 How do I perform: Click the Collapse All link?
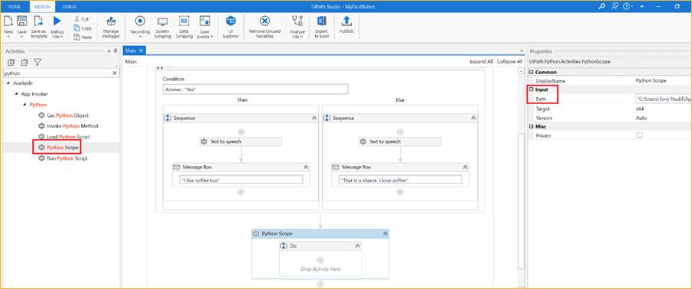(x=509, y=62)
